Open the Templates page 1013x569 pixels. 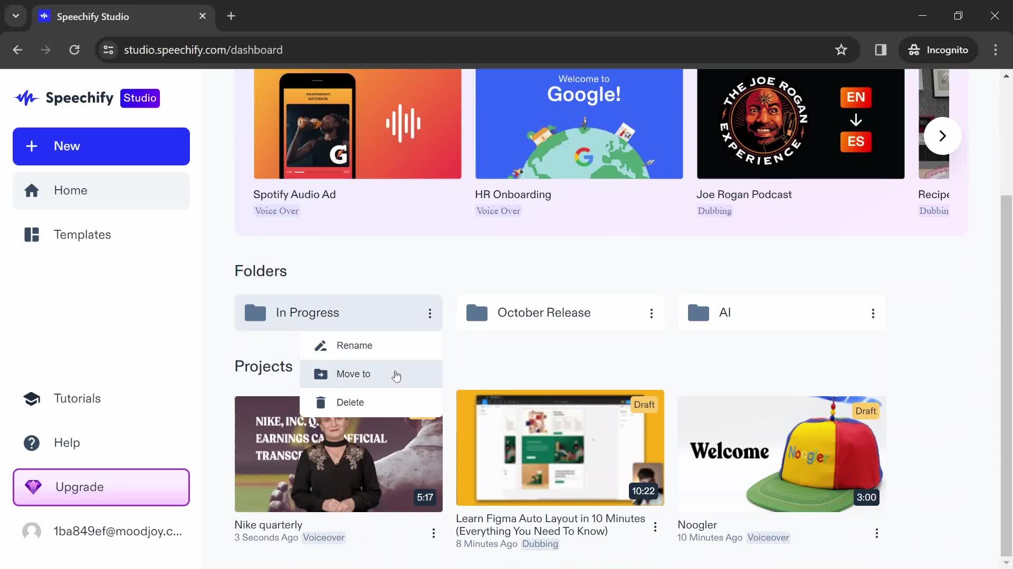tap(101, 234)
